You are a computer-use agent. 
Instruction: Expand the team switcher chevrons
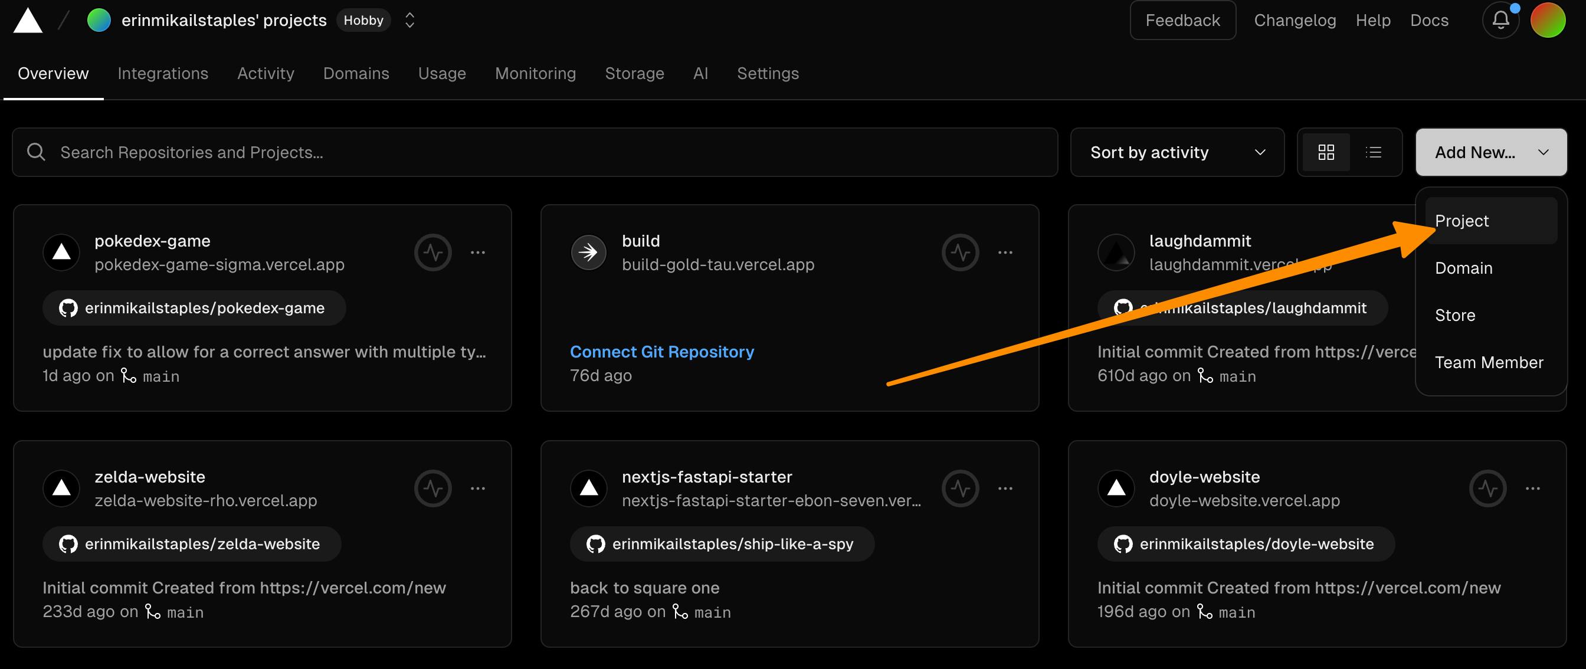pos(409,20)
